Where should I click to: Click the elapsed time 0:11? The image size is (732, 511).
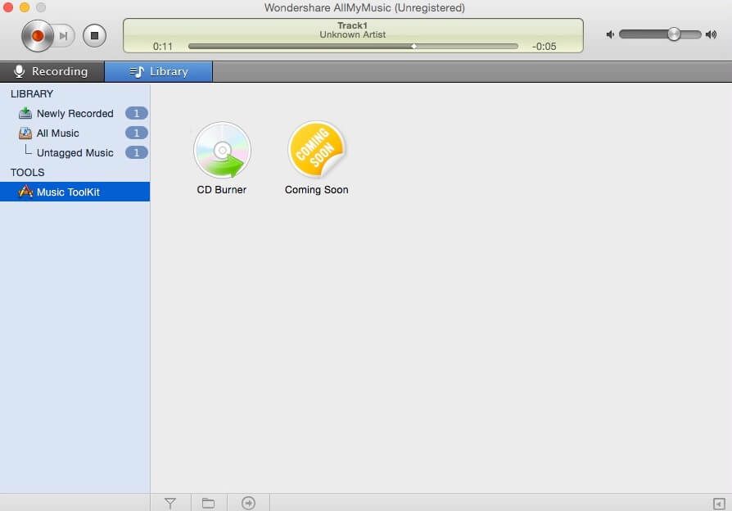click(x=162, y=46)
